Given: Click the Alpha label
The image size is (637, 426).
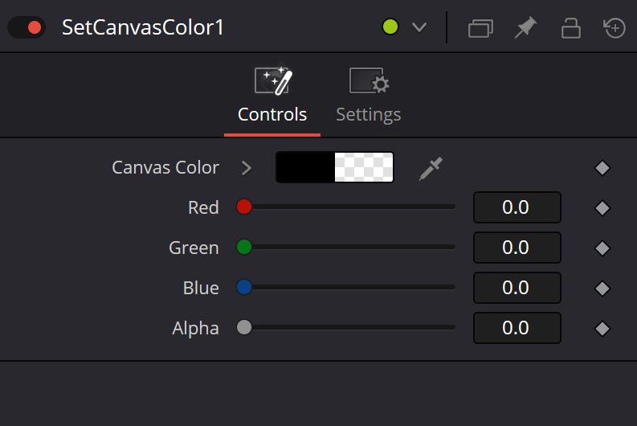Looking at the screenshot, I should (195, 329).
